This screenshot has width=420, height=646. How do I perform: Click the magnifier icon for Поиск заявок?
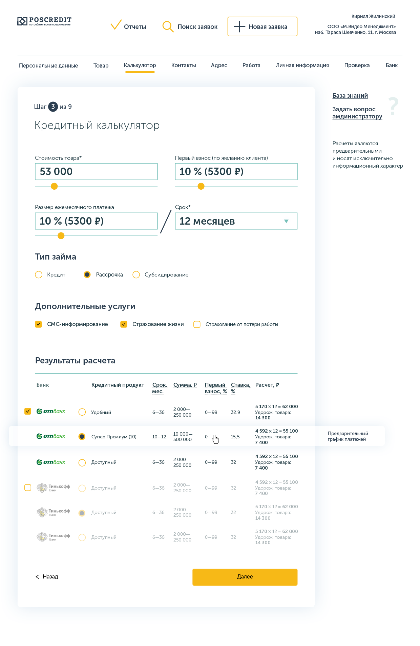pos(168,26)
